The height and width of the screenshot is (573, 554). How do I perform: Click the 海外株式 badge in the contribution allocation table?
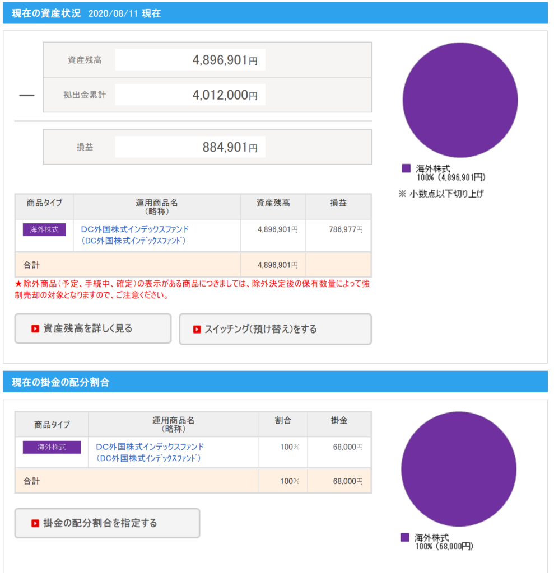point(52,447)
